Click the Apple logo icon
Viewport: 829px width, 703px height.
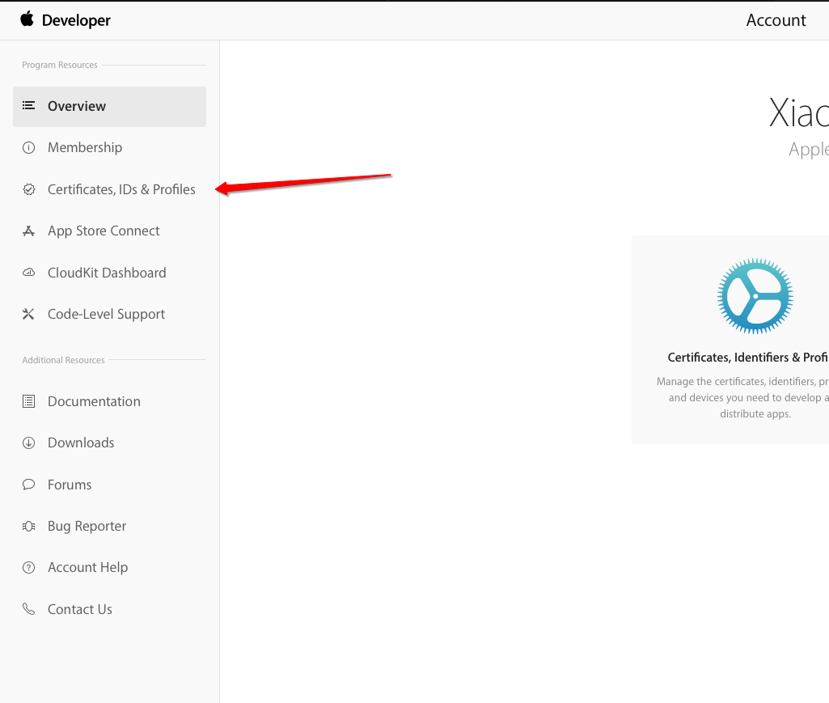pos(27,19)
